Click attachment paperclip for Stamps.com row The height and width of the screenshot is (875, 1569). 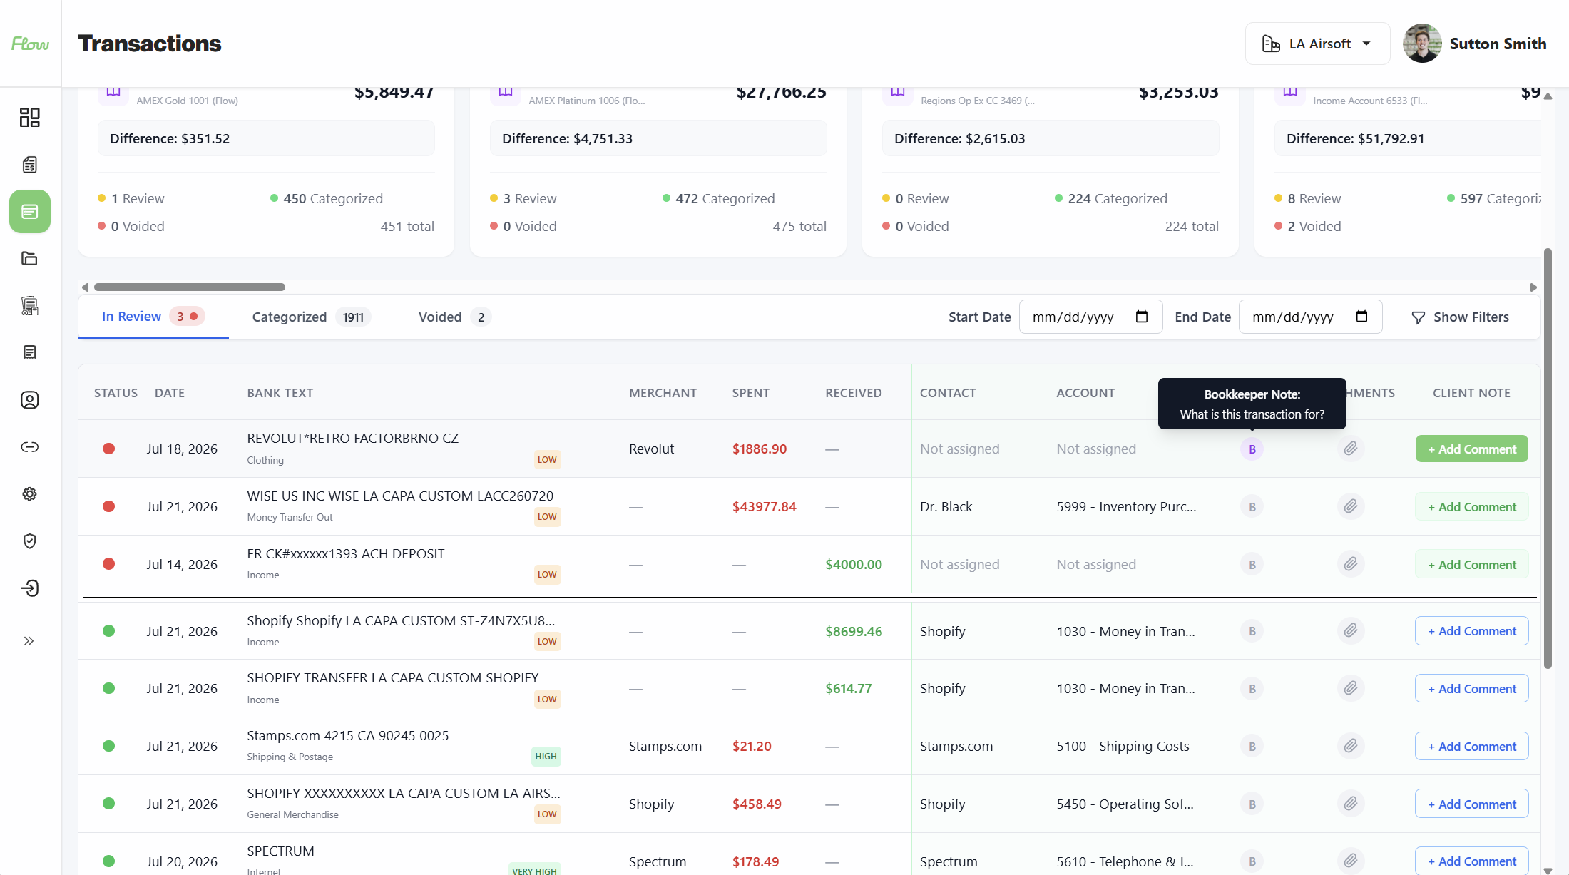(1351, 746)
